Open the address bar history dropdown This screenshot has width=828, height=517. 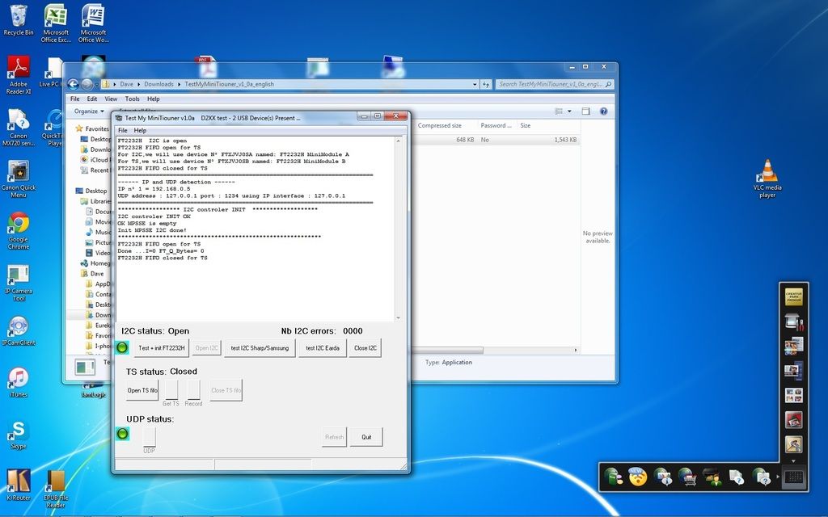[475, 84]
